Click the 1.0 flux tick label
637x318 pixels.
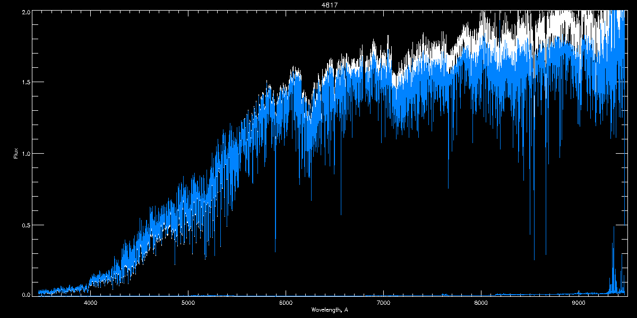coord(26,154)
